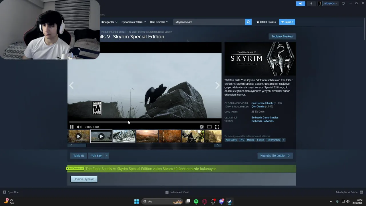Click the store search magnifier button
366x206 pixels.
(248, 22)
